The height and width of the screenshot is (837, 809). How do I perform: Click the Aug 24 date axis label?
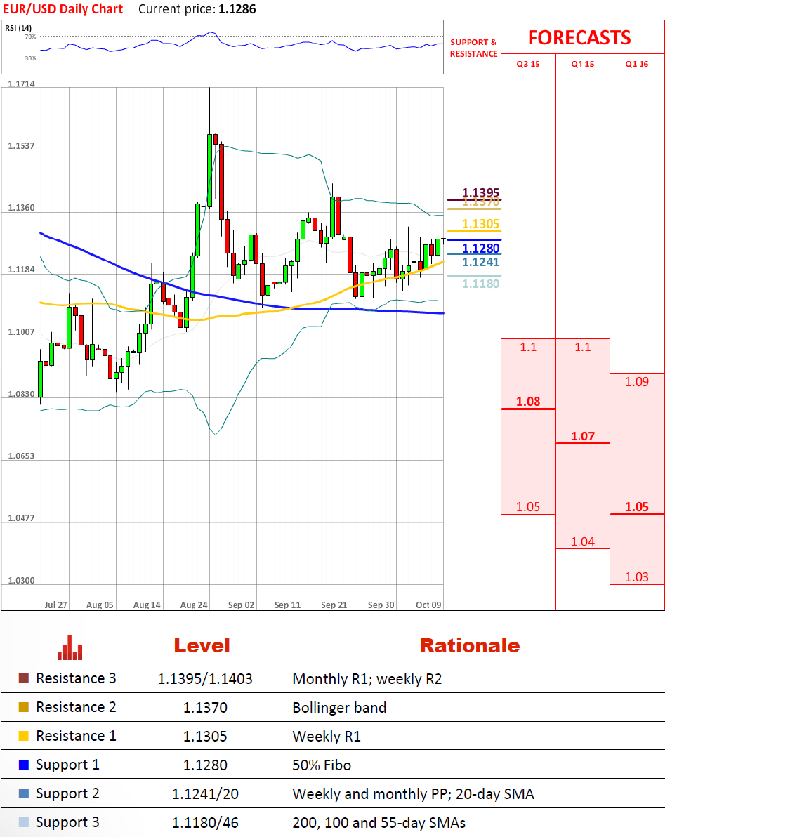(194, 605)
